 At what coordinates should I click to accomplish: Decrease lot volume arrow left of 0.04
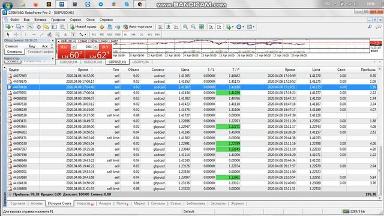click(x=73, y=47)
